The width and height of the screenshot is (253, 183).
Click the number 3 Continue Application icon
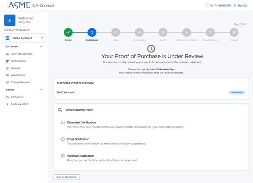(63, 156)
